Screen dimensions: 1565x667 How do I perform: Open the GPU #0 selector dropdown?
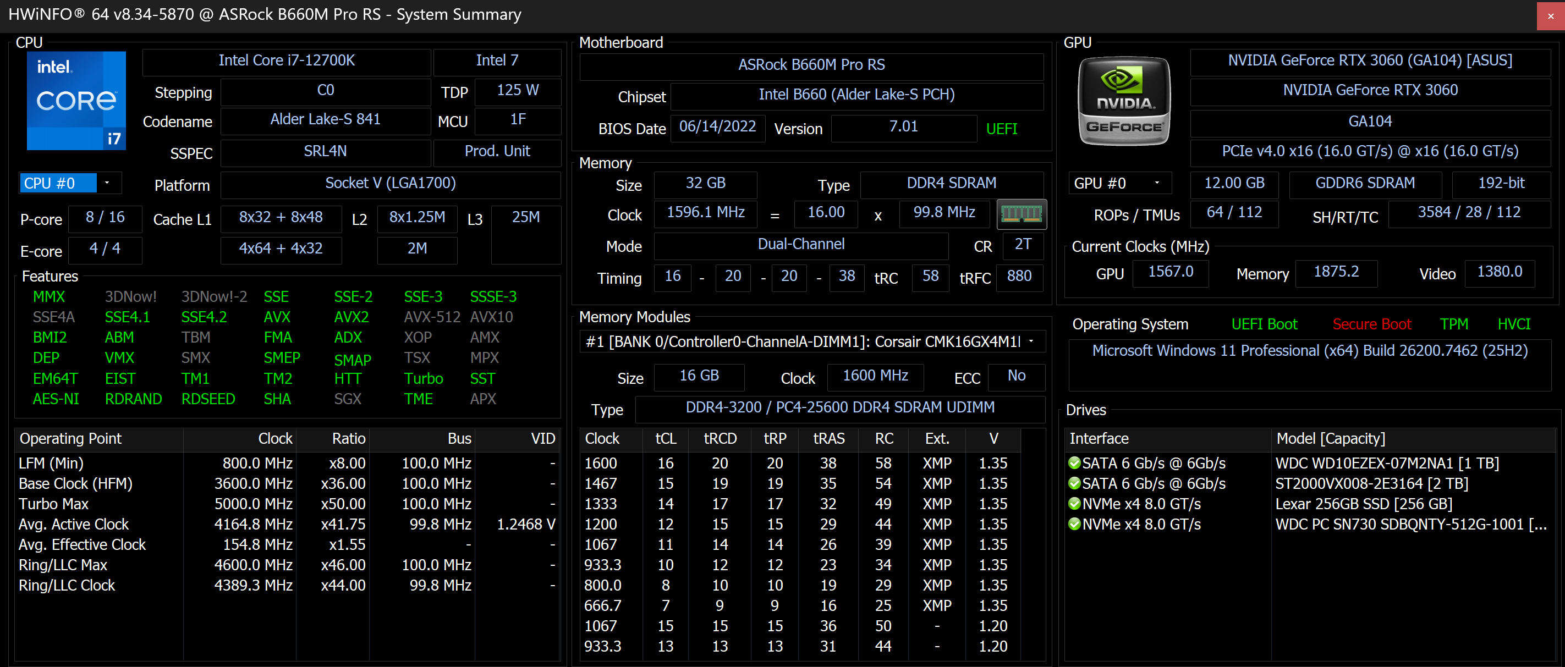[x=1156, y=183]
